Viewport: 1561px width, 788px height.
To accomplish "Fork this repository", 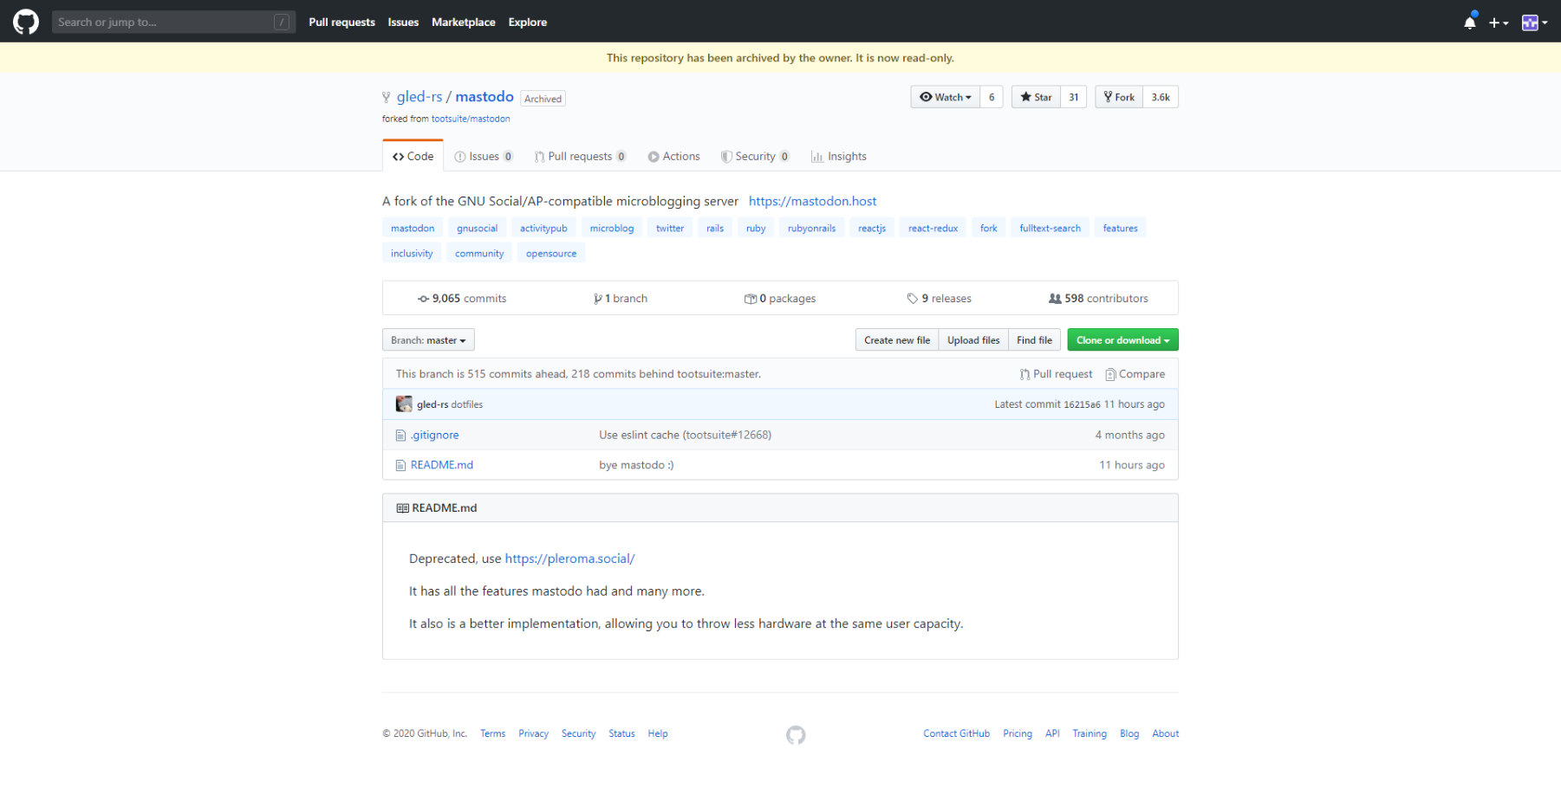I will [1119, 97].
